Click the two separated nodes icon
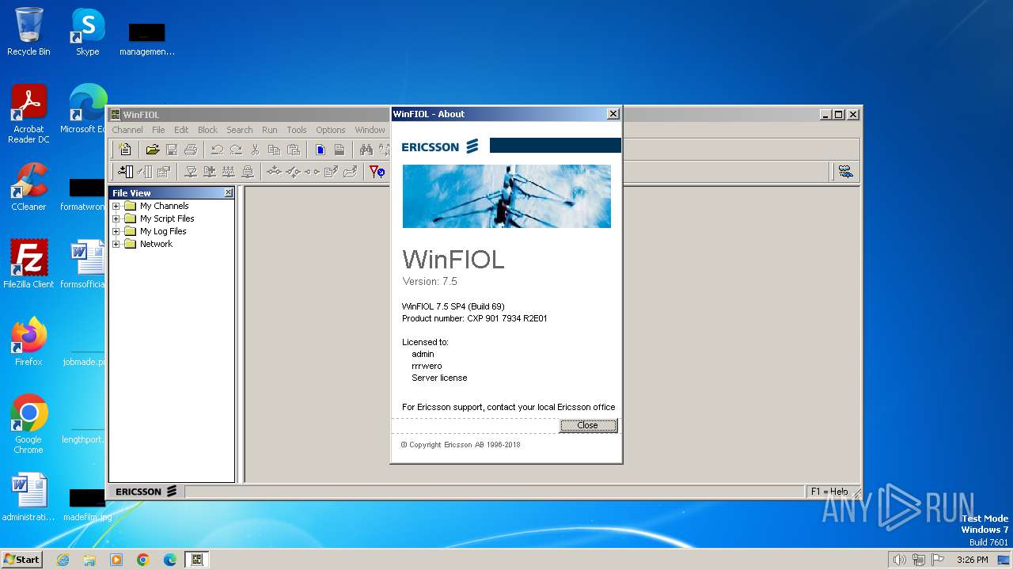The height and width of the screenshot is (570, 1013). click(x=312, y=171)
